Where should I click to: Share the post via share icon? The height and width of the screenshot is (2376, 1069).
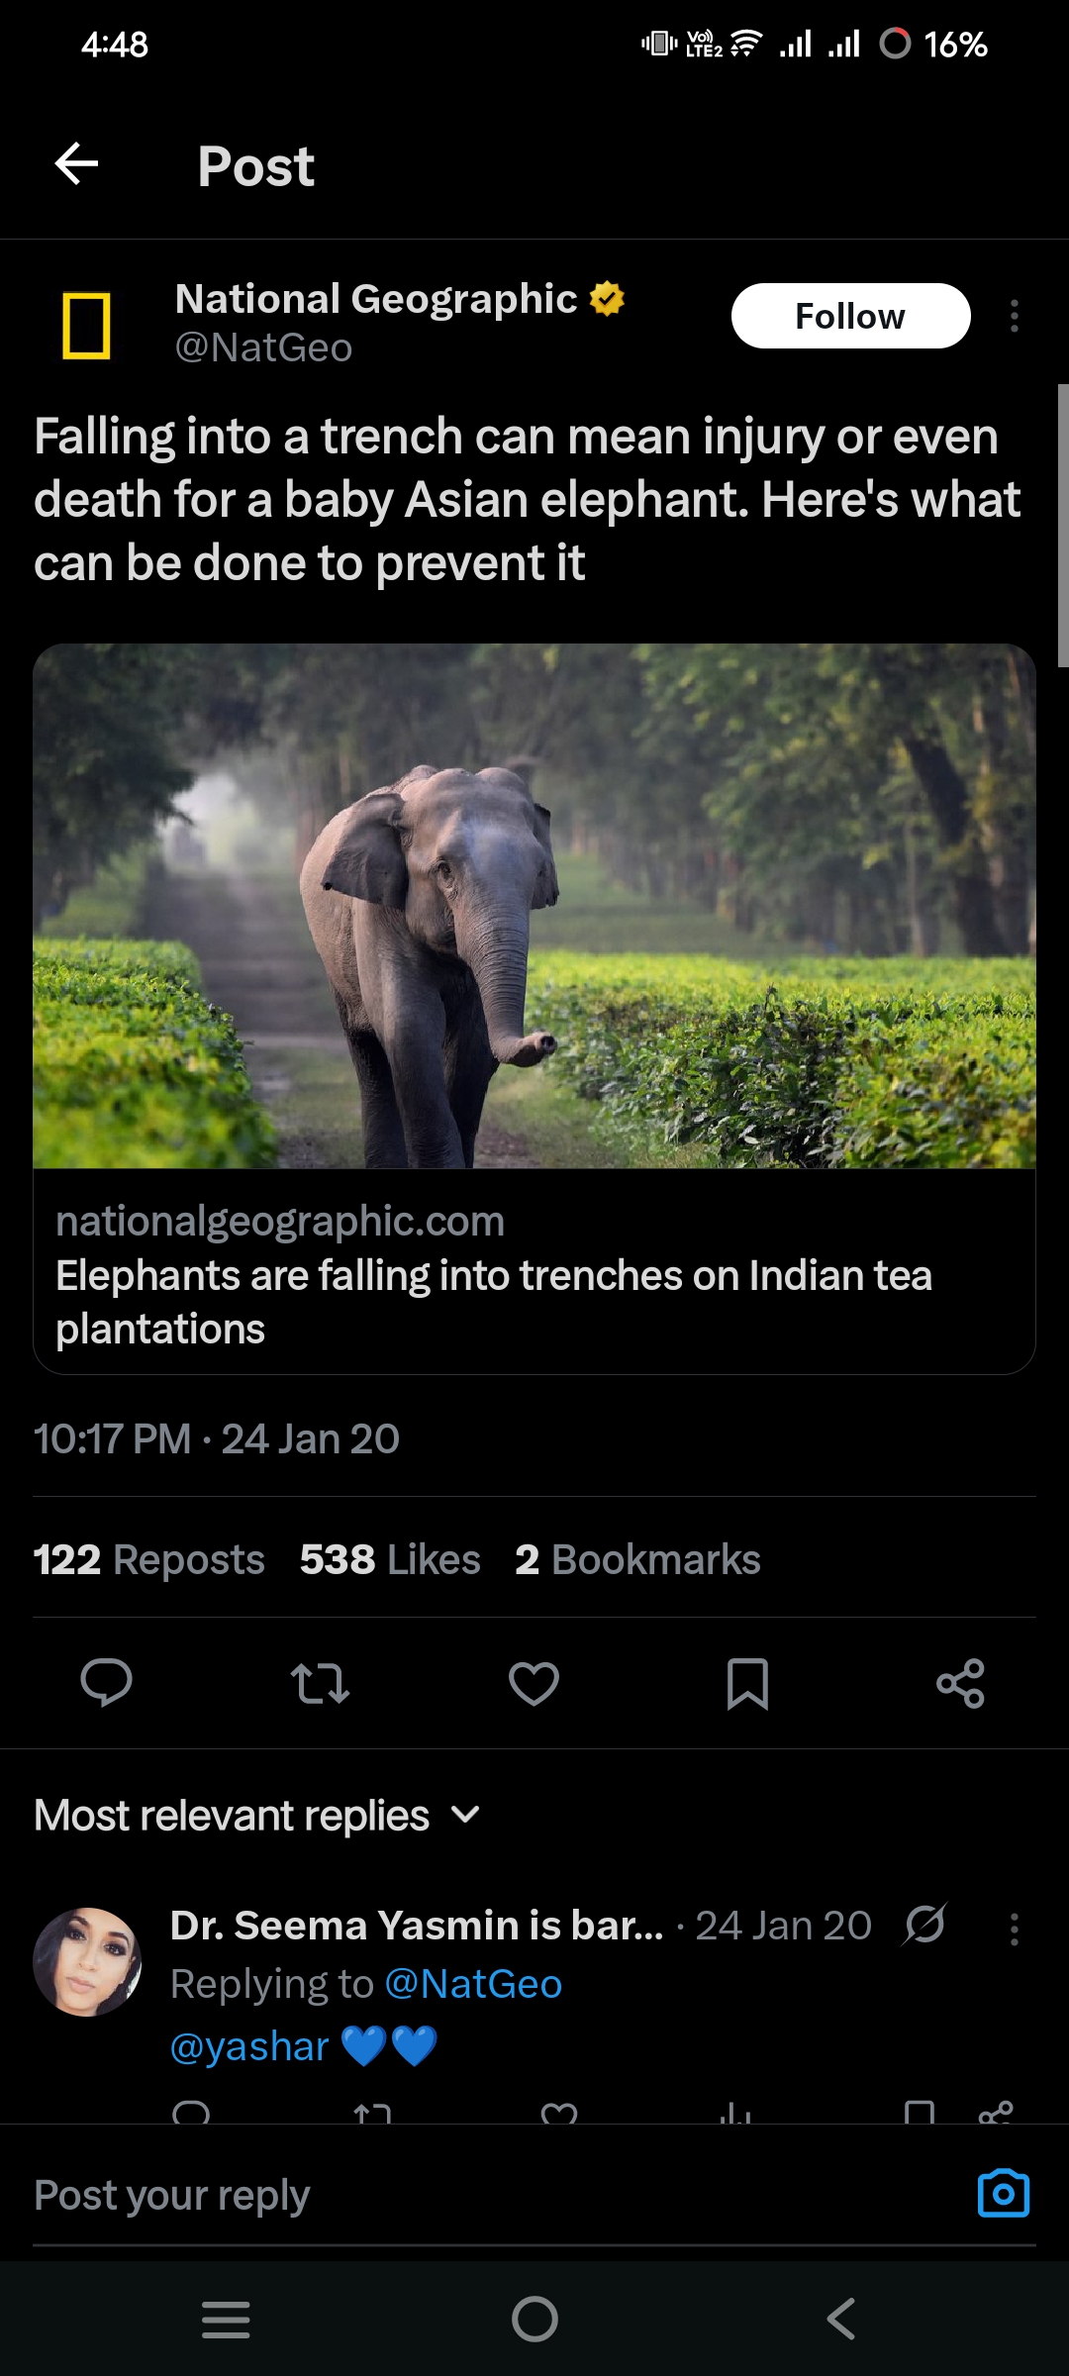pyautogui.click(x=960, y=1682)
